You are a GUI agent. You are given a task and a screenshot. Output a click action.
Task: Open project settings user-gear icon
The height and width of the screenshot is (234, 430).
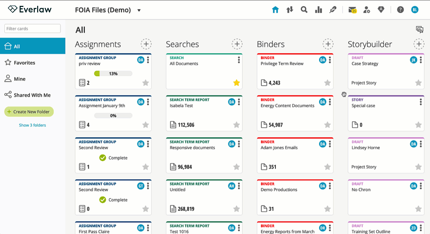click(x=367, y=10)
